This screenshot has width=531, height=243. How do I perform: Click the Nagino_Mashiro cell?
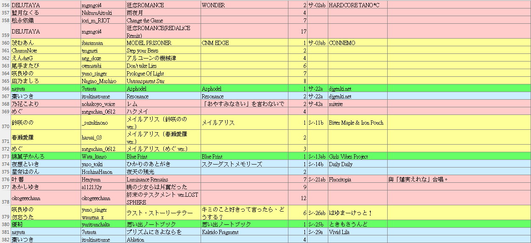pos(103,81)
